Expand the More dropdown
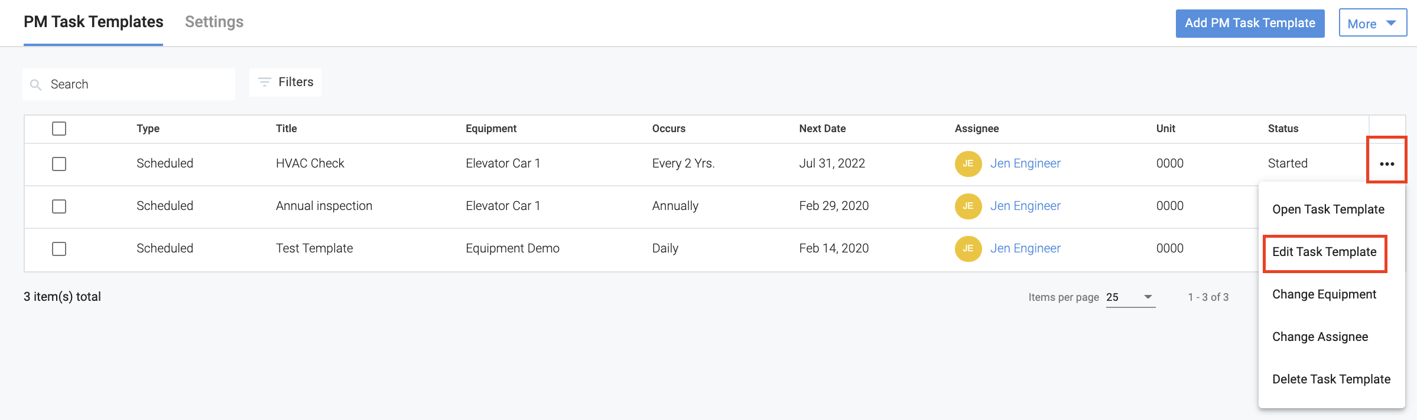 tap(1372, 24)
